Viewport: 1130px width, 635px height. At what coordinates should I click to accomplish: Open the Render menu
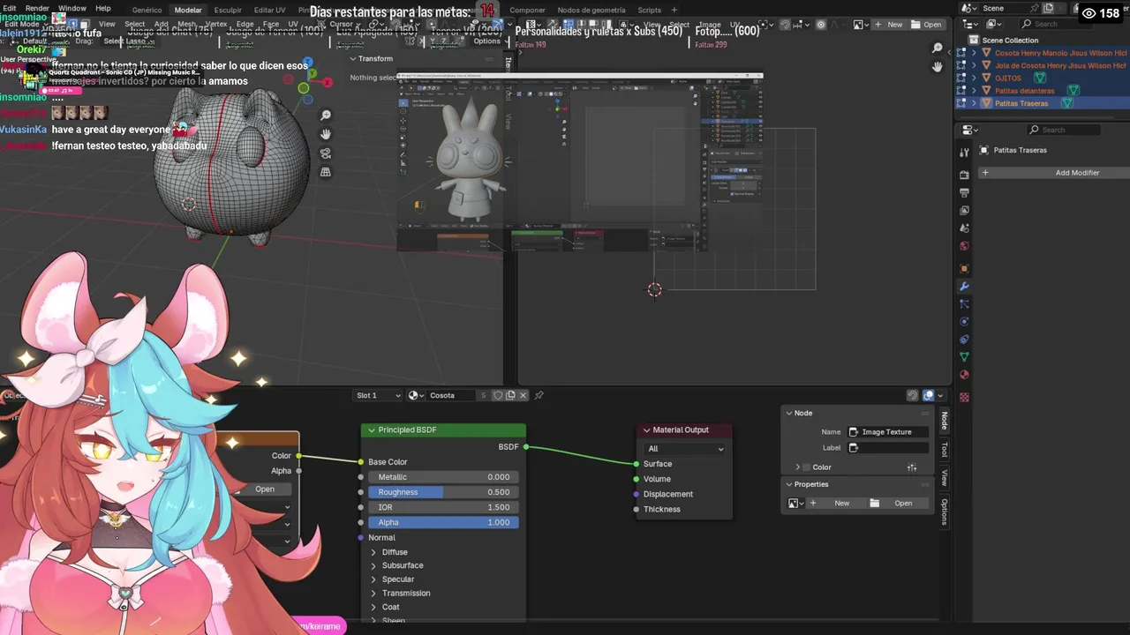click(x=37, y=8)
